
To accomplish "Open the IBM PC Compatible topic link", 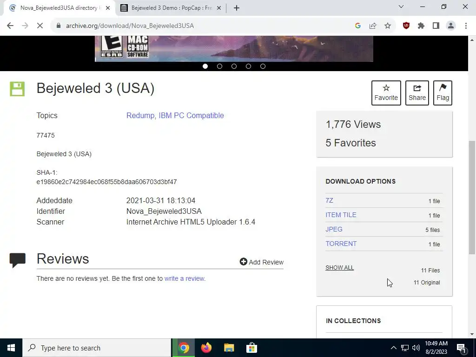I will point(191,115).
